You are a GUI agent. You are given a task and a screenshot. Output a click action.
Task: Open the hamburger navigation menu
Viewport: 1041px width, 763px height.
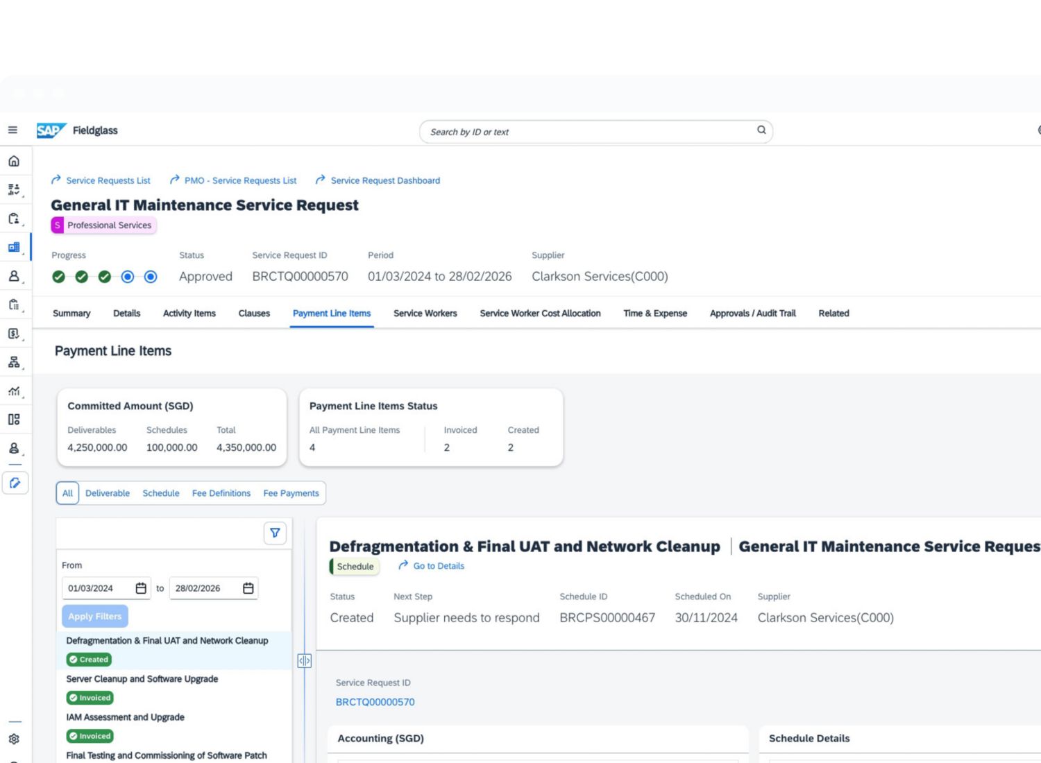12,130
